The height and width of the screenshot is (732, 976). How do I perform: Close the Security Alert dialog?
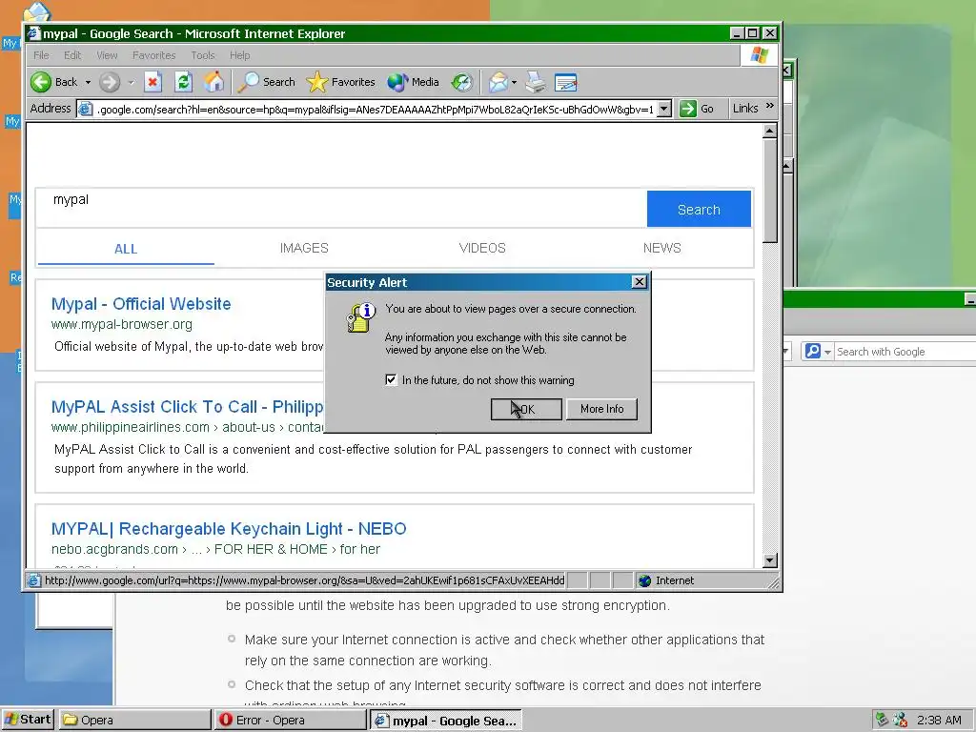tap(640, 282)
